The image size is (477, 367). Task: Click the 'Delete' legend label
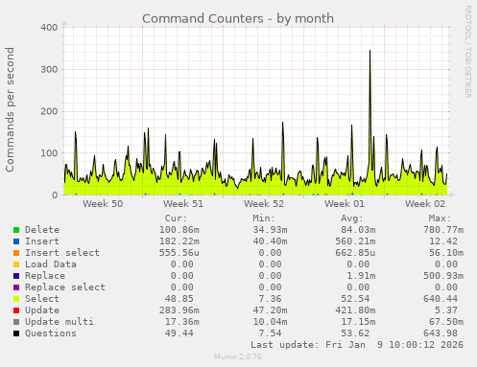[x=42, y=230]
